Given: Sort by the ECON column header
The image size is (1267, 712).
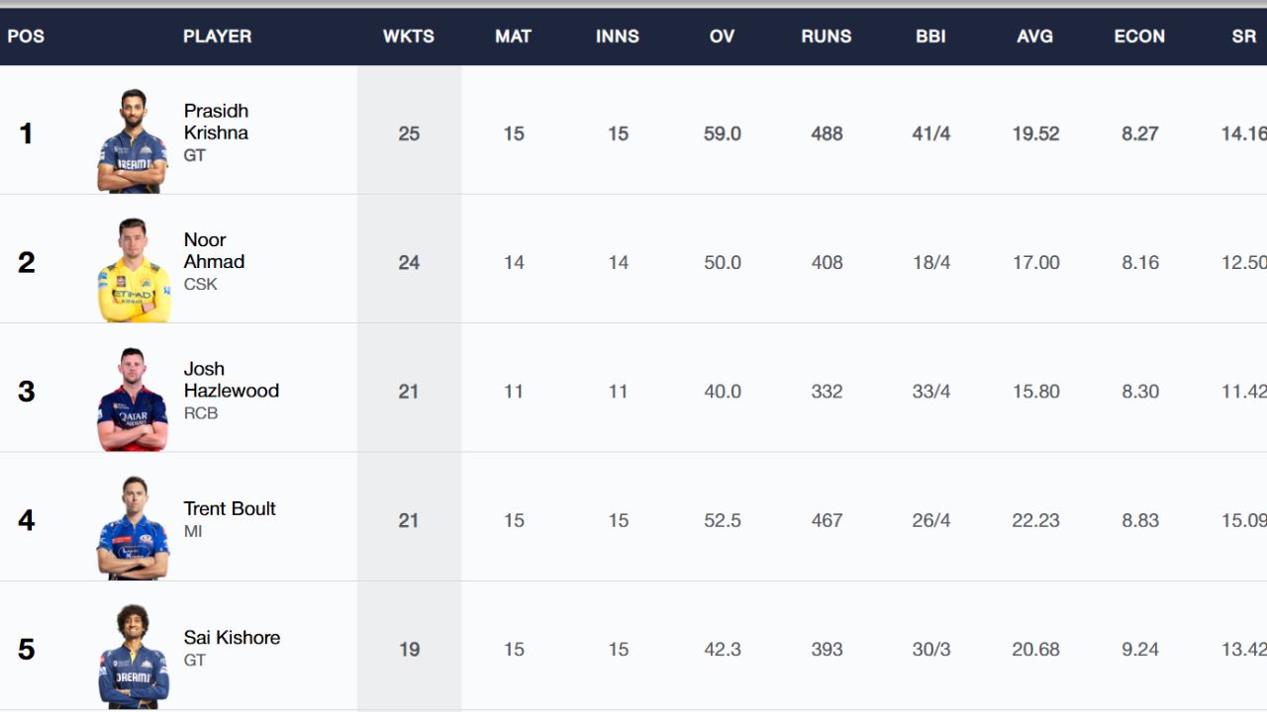Looking at the screenshot, I should coord(1139,36).
